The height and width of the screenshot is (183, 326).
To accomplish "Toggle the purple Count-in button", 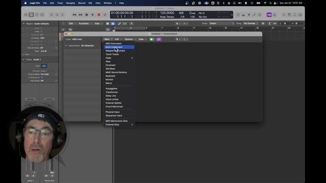I will pyautogui.click(x=269, y=15).
